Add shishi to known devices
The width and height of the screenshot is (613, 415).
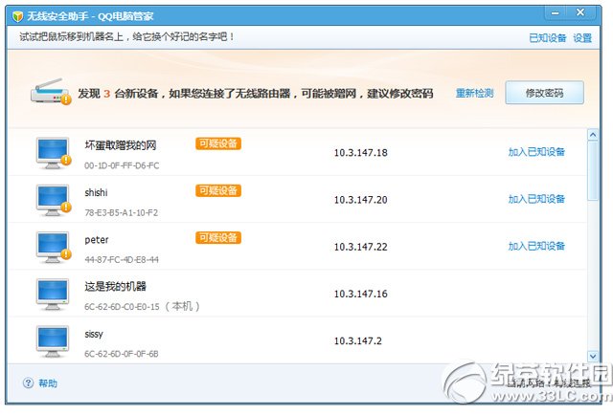pyautogui.click(x=536, y=199)
